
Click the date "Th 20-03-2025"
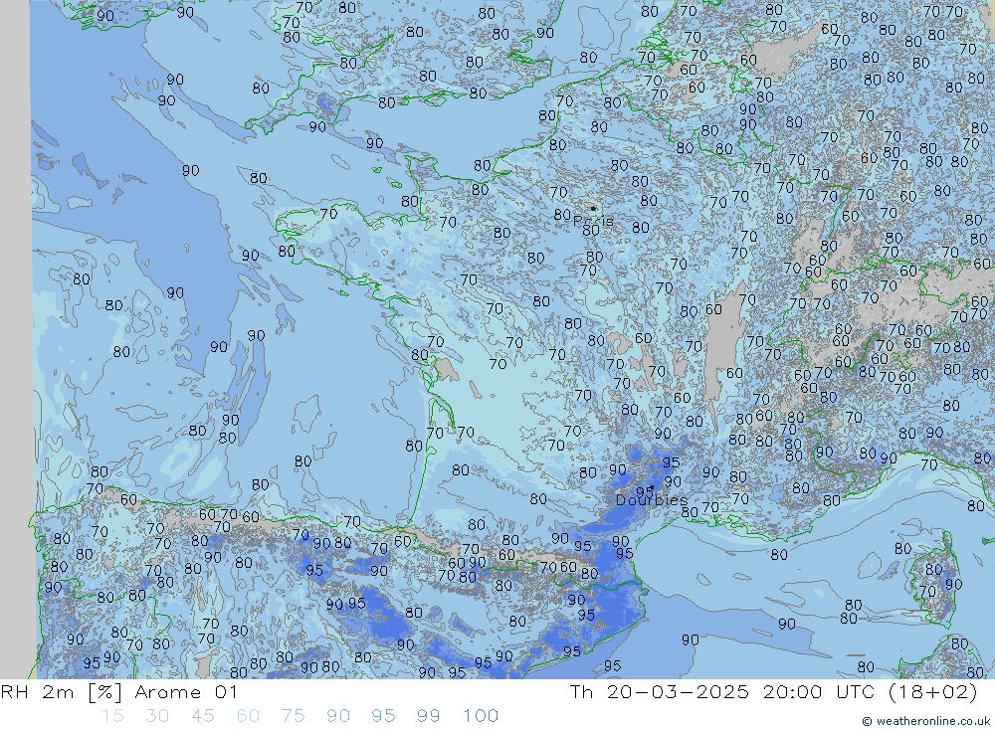(x=660, y=692)
